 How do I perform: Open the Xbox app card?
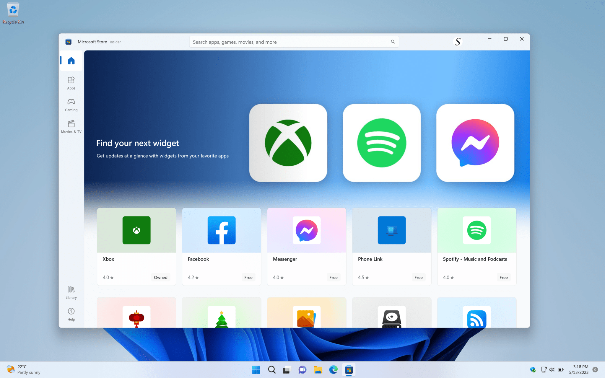pos(136,247)
